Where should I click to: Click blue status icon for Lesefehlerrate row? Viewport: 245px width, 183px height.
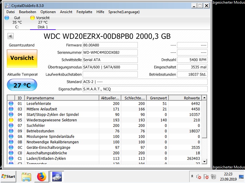tap(11, 104)
